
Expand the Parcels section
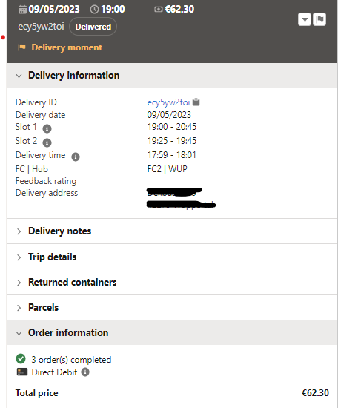[173, 307]
